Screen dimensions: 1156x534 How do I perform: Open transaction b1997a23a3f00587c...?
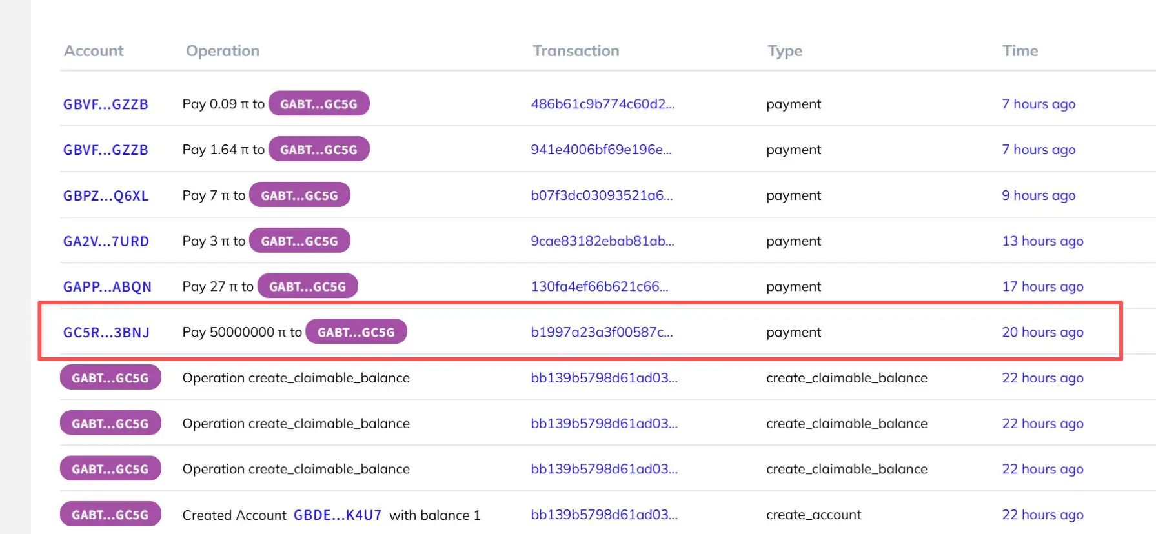tap(602, 332)
